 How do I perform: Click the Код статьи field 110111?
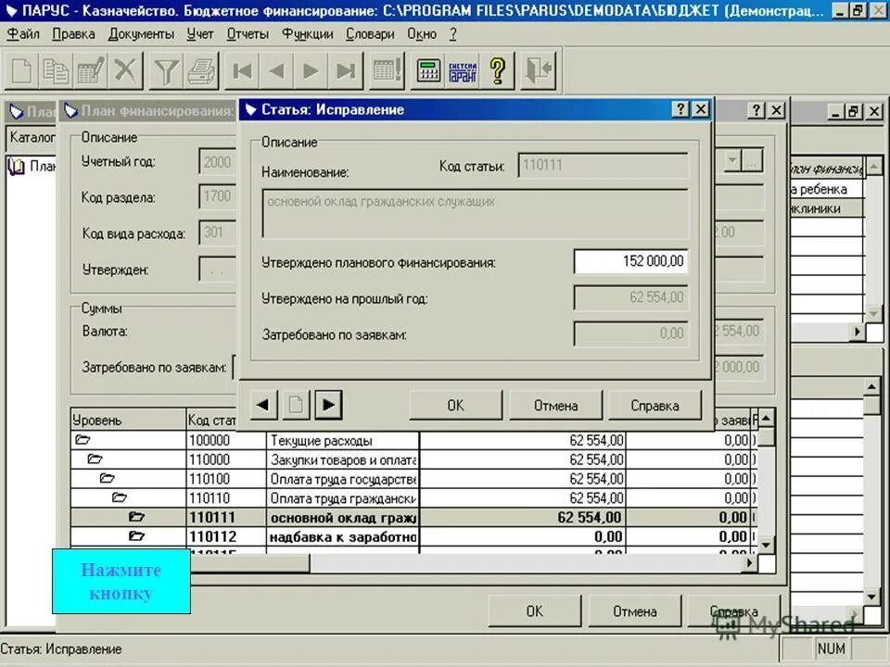(x=603, y=165)
